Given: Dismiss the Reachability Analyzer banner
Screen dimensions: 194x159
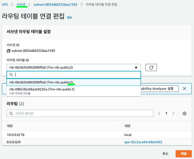Looking at the screenshot, I should click(185, 89).
